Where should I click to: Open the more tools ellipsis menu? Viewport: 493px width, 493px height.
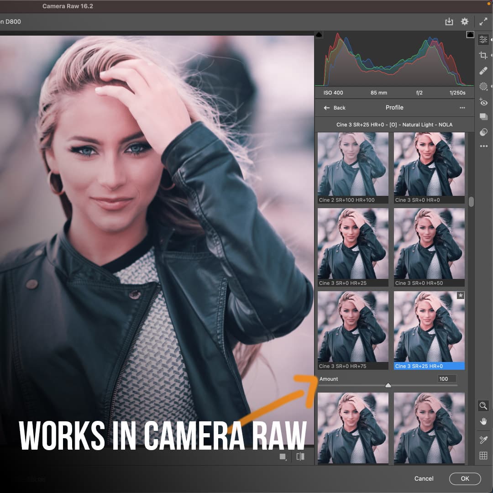pyautogui.click(x=483, y=146)
